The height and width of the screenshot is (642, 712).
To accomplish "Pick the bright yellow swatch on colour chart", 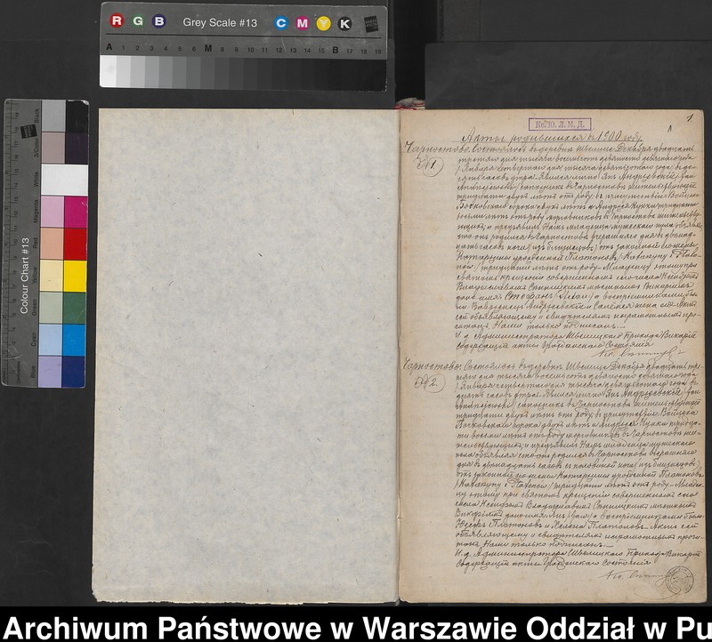I will 75,276.
